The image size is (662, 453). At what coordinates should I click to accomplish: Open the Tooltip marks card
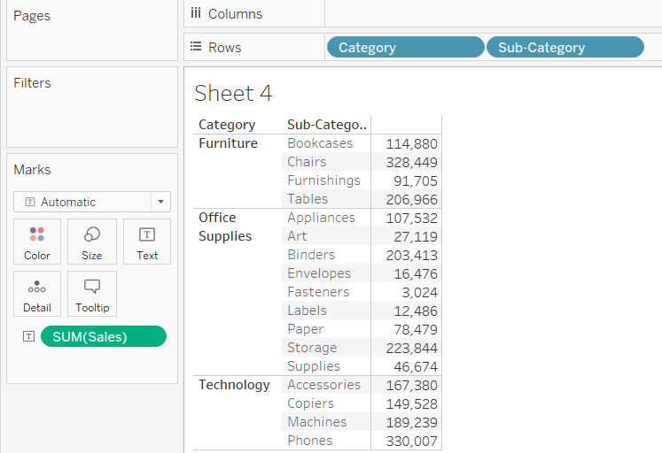pos(92,294)
